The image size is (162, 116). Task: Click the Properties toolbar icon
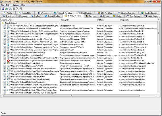coord(14,9)
